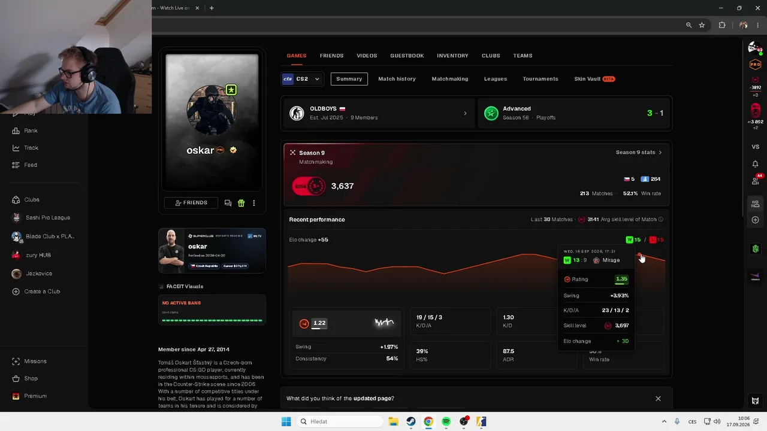Open Missions in the sidebar
Screen dimensions: 767x431
tap(29, 362)
